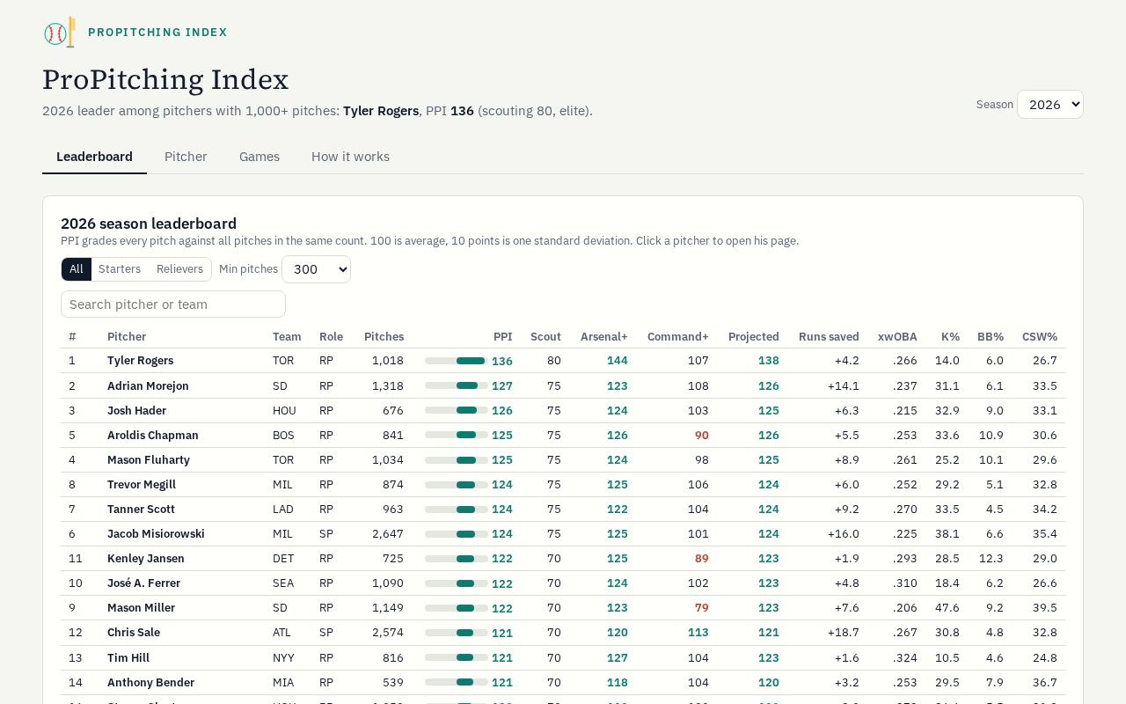
Task: Sort by the xwOBA column header
Action: 897,337
